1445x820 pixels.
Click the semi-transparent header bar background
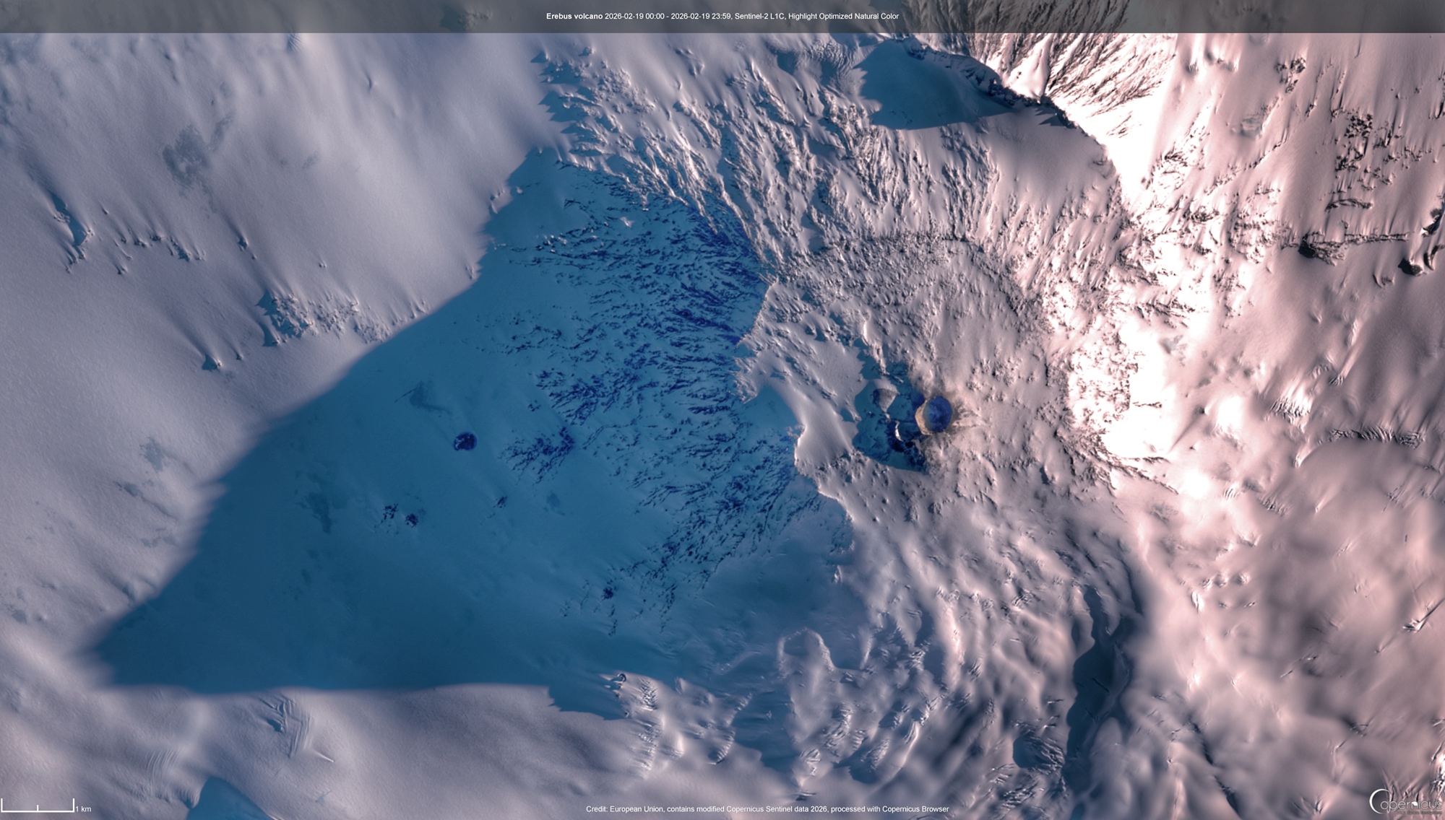pos(289,16)
